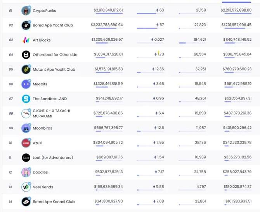Select Doodles value $502,877,925.13

109,172
